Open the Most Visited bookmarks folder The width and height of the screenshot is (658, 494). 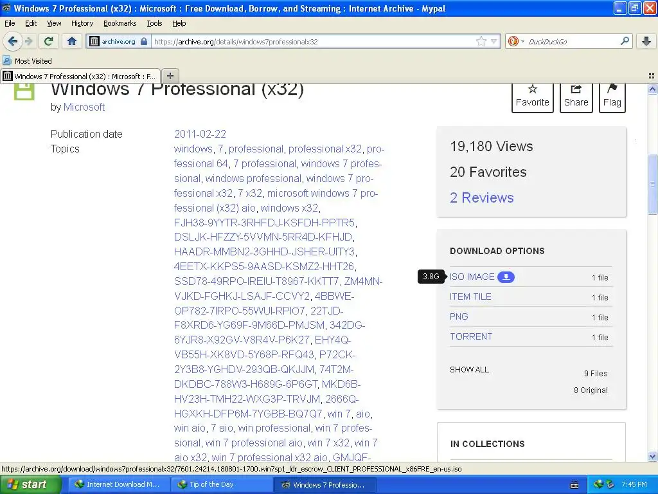tap(28, 61)
